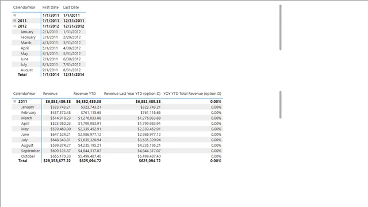
Task: Select August row under 2011 revenue
Action: [117, 145]
